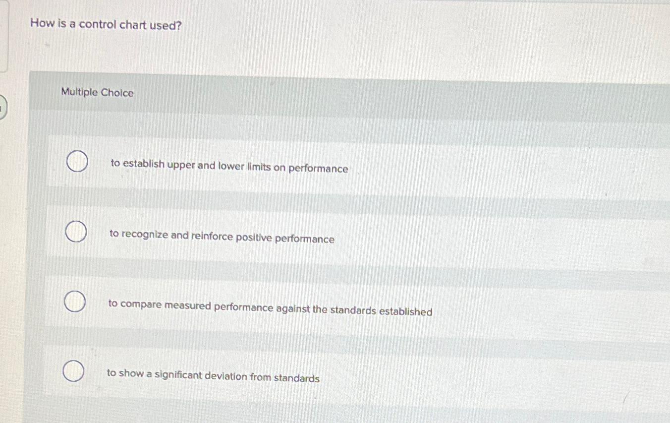The height and width of the screenshot is (423, 670).
Task: Select the radio button for 'to show a significant deviation from standards'
Action: [x=72, y=370]
